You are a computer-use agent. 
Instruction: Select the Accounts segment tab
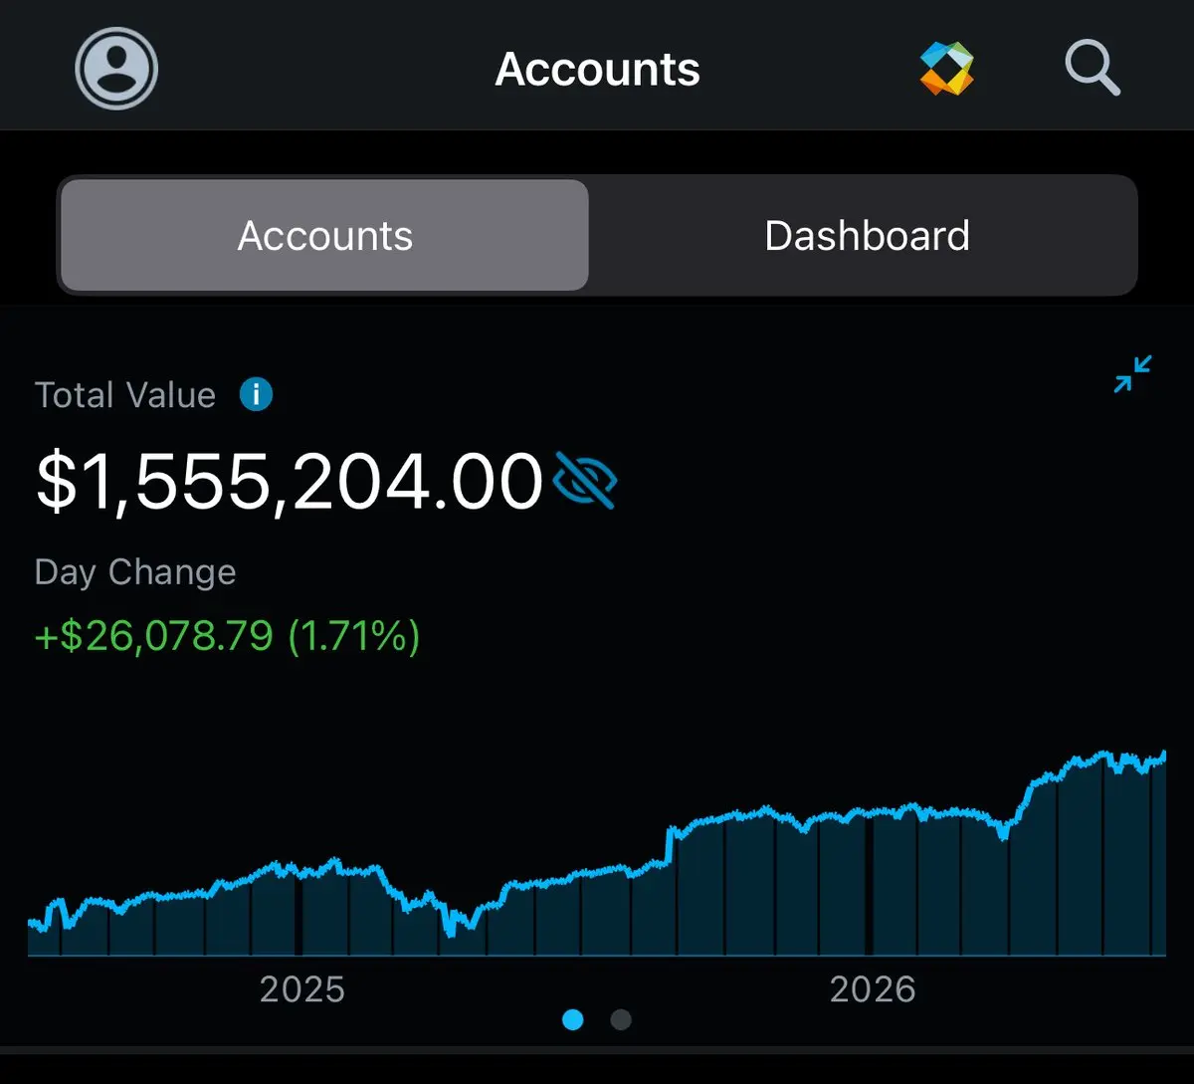[x=324, y=236]
